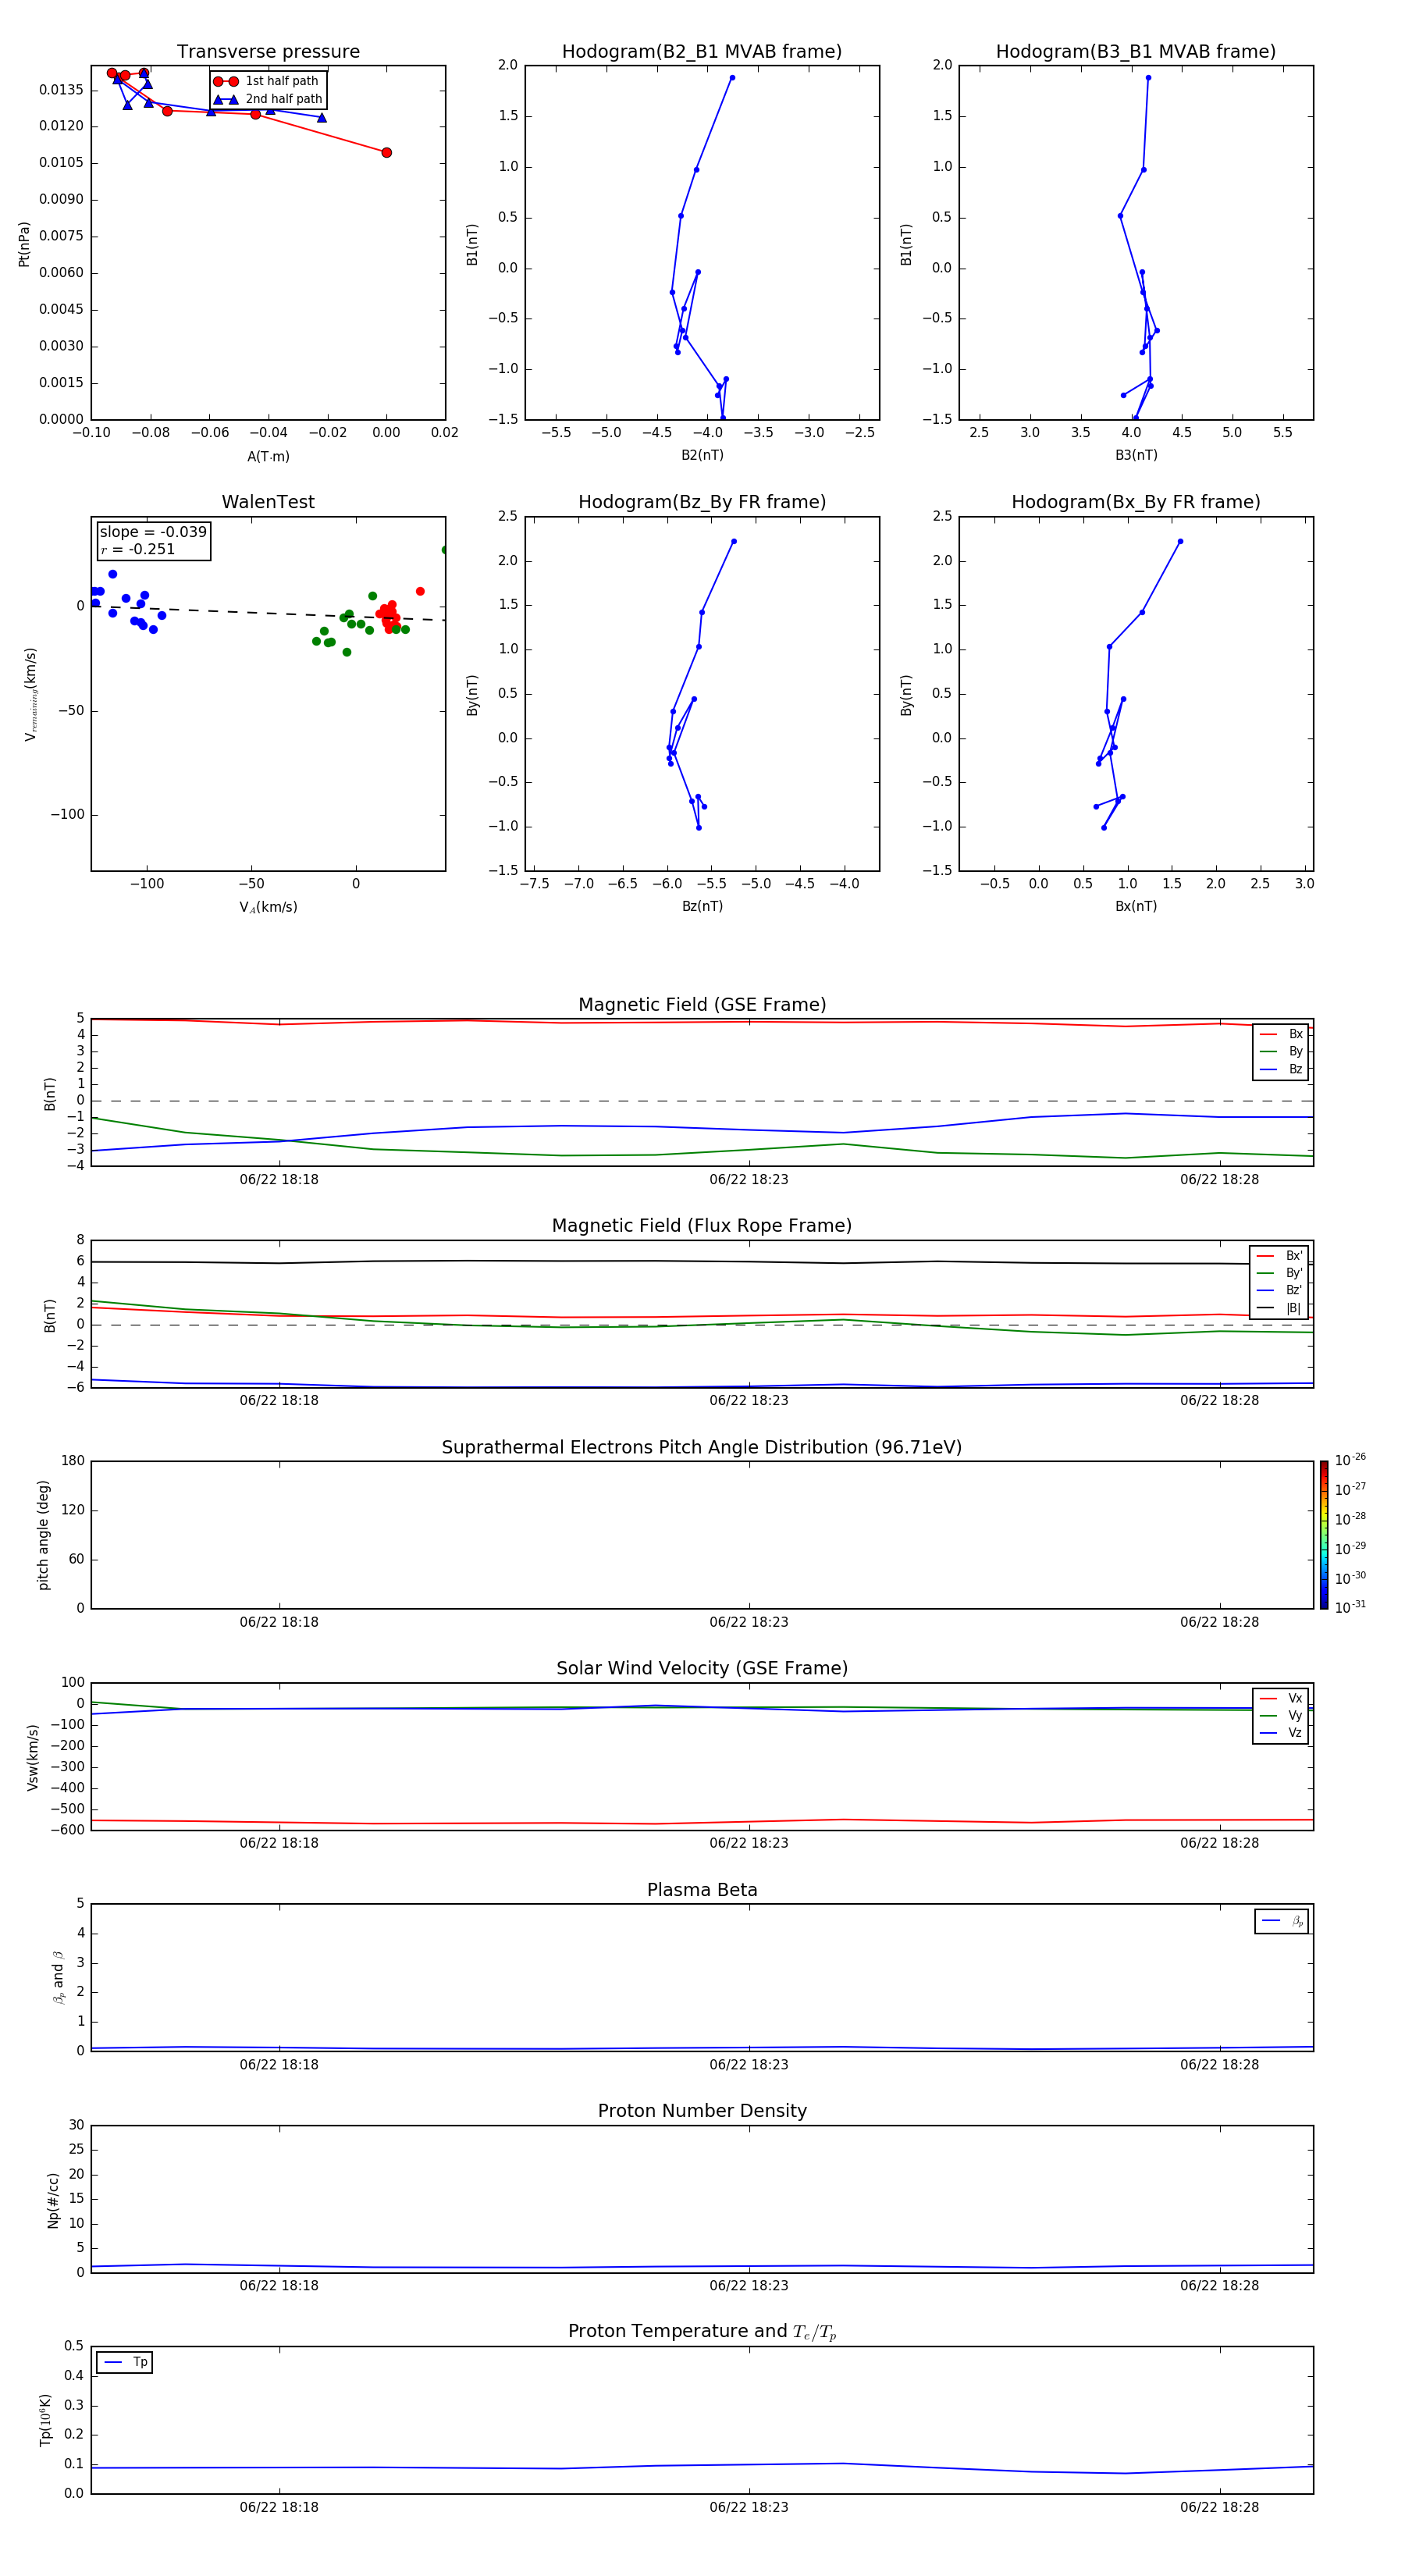Click the "Plasma Beta" plot title

(x=702, y=1890)
